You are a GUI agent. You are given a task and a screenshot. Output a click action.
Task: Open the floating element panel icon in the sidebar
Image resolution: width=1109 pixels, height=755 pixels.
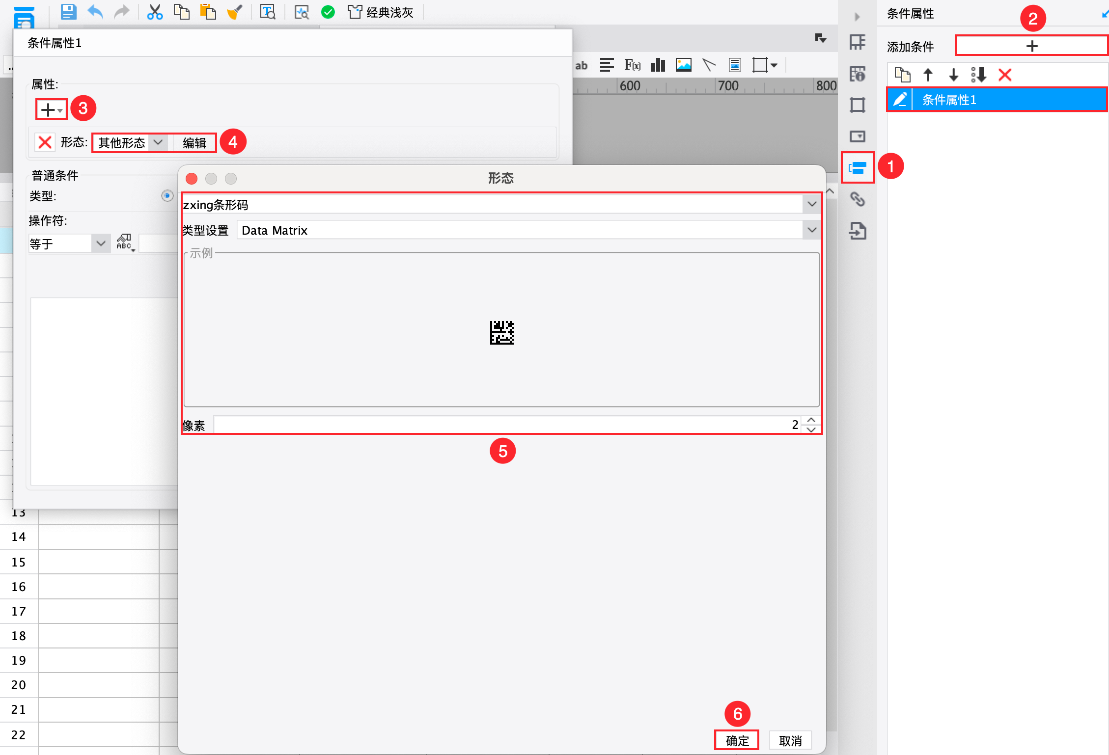pos(858,105)
